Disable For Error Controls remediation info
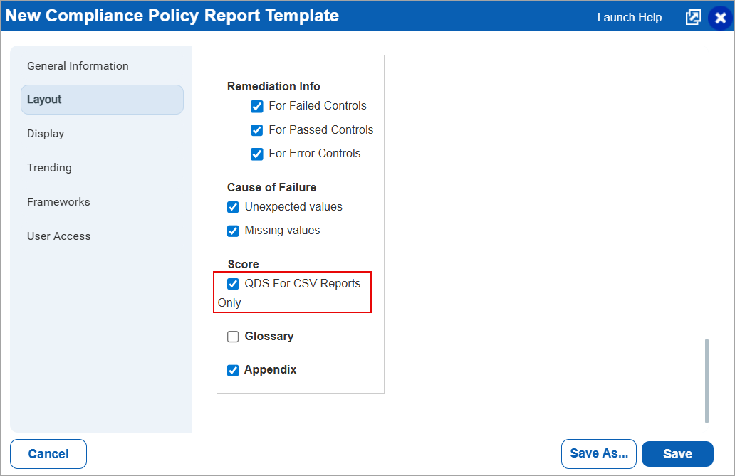 [x=257, y=154]
